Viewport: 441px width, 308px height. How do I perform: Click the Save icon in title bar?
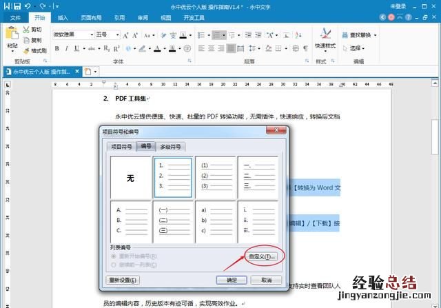[17, 6]
